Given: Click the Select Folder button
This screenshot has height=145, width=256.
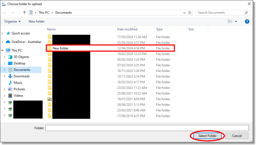Looking at the screenshot, I should [x=207, y=136].
